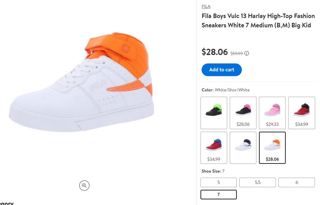
Task: Select shoe size 5.5
Action: pos(257,182)
